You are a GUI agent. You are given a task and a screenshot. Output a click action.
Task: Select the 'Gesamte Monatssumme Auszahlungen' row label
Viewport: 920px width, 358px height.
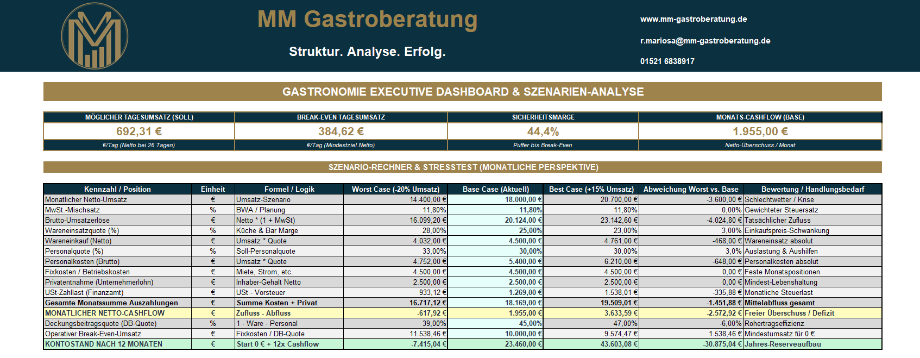[x=117, y=303]
